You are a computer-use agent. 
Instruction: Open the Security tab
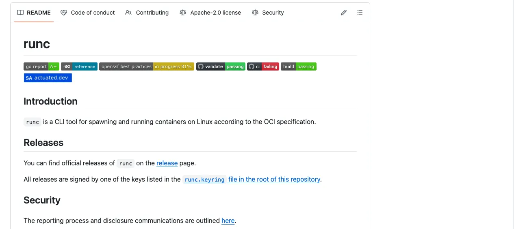point(268,13)
